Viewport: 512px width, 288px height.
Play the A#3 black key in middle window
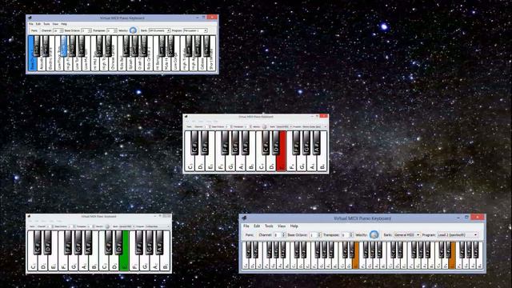click(x=246, y=143)
